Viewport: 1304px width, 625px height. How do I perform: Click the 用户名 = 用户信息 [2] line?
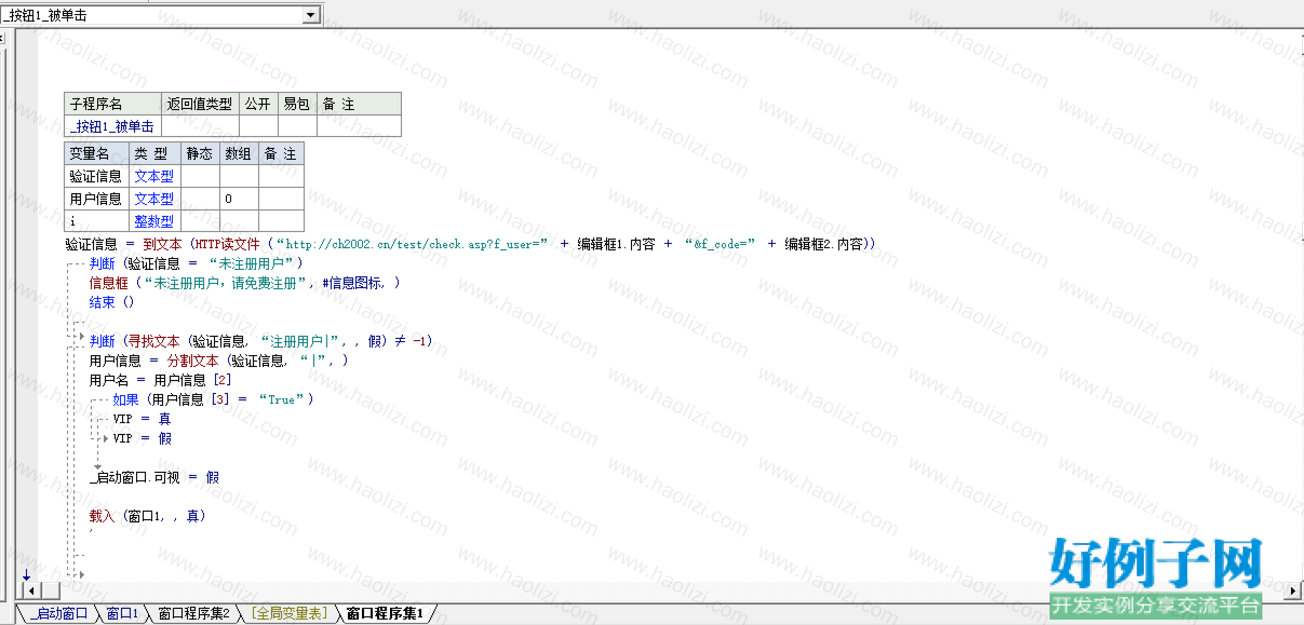click(x=160, y=381)
